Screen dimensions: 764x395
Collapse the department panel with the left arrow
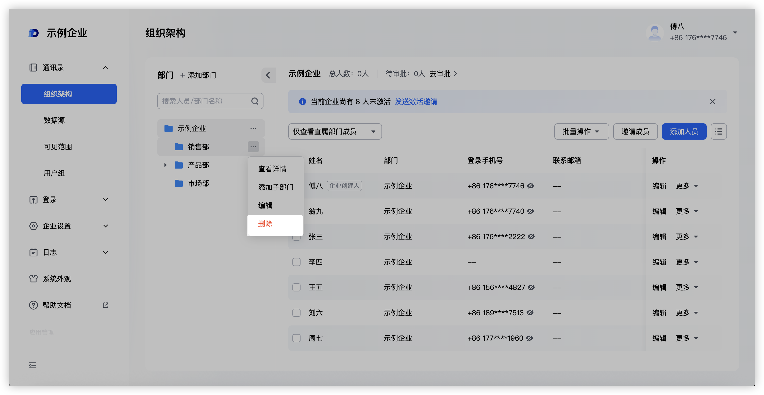(x=268, y=75)
